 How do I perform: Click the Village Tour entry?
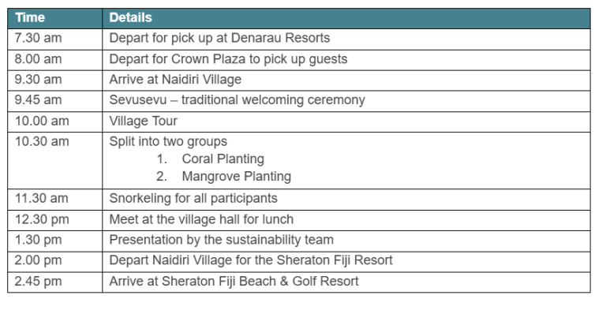(144, 121)
